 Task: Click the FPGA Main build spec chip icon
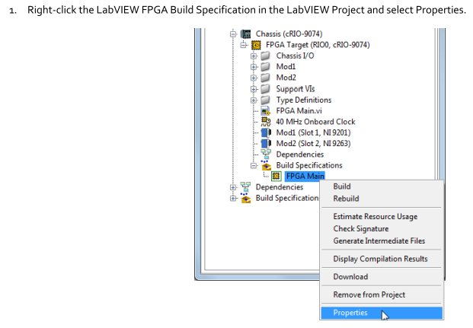coord(276,177)
